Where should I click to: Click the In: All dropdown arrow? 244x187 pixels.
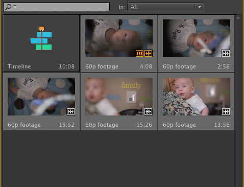(x=200, y=7)
